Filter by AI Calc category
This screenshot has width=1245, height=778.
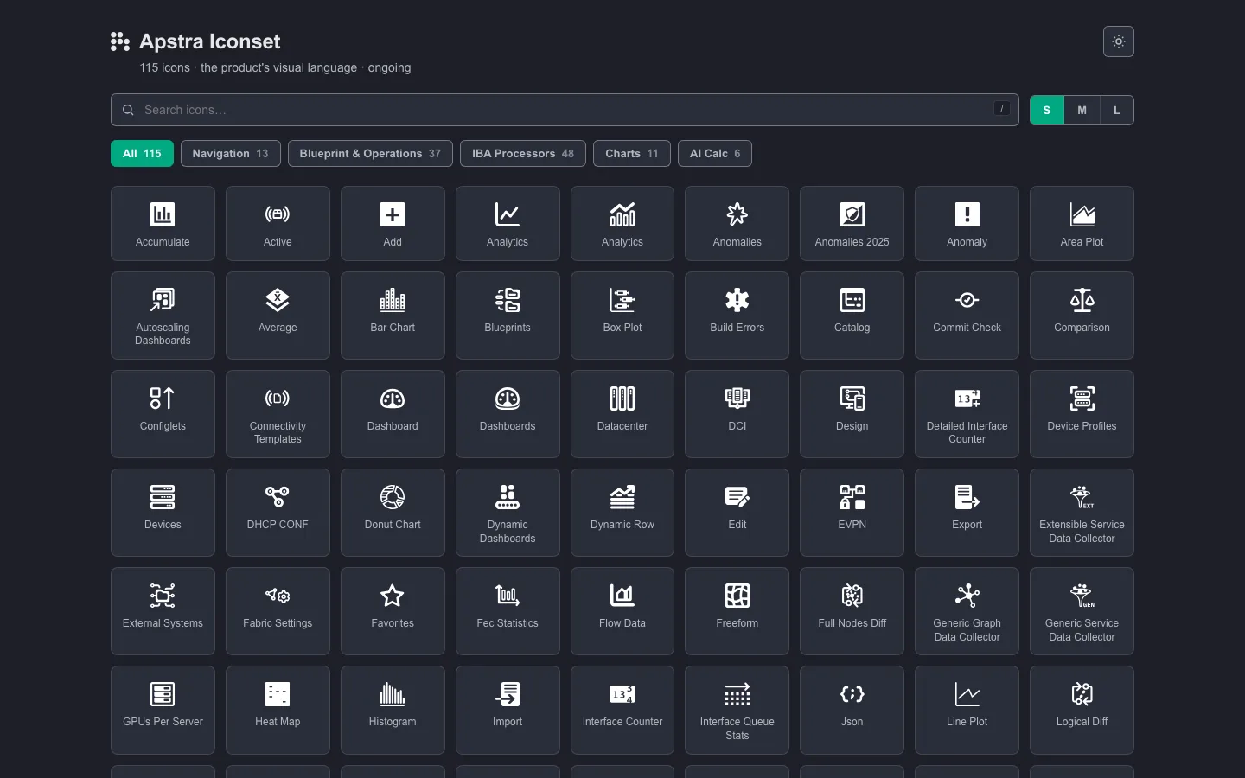point(715,153)
